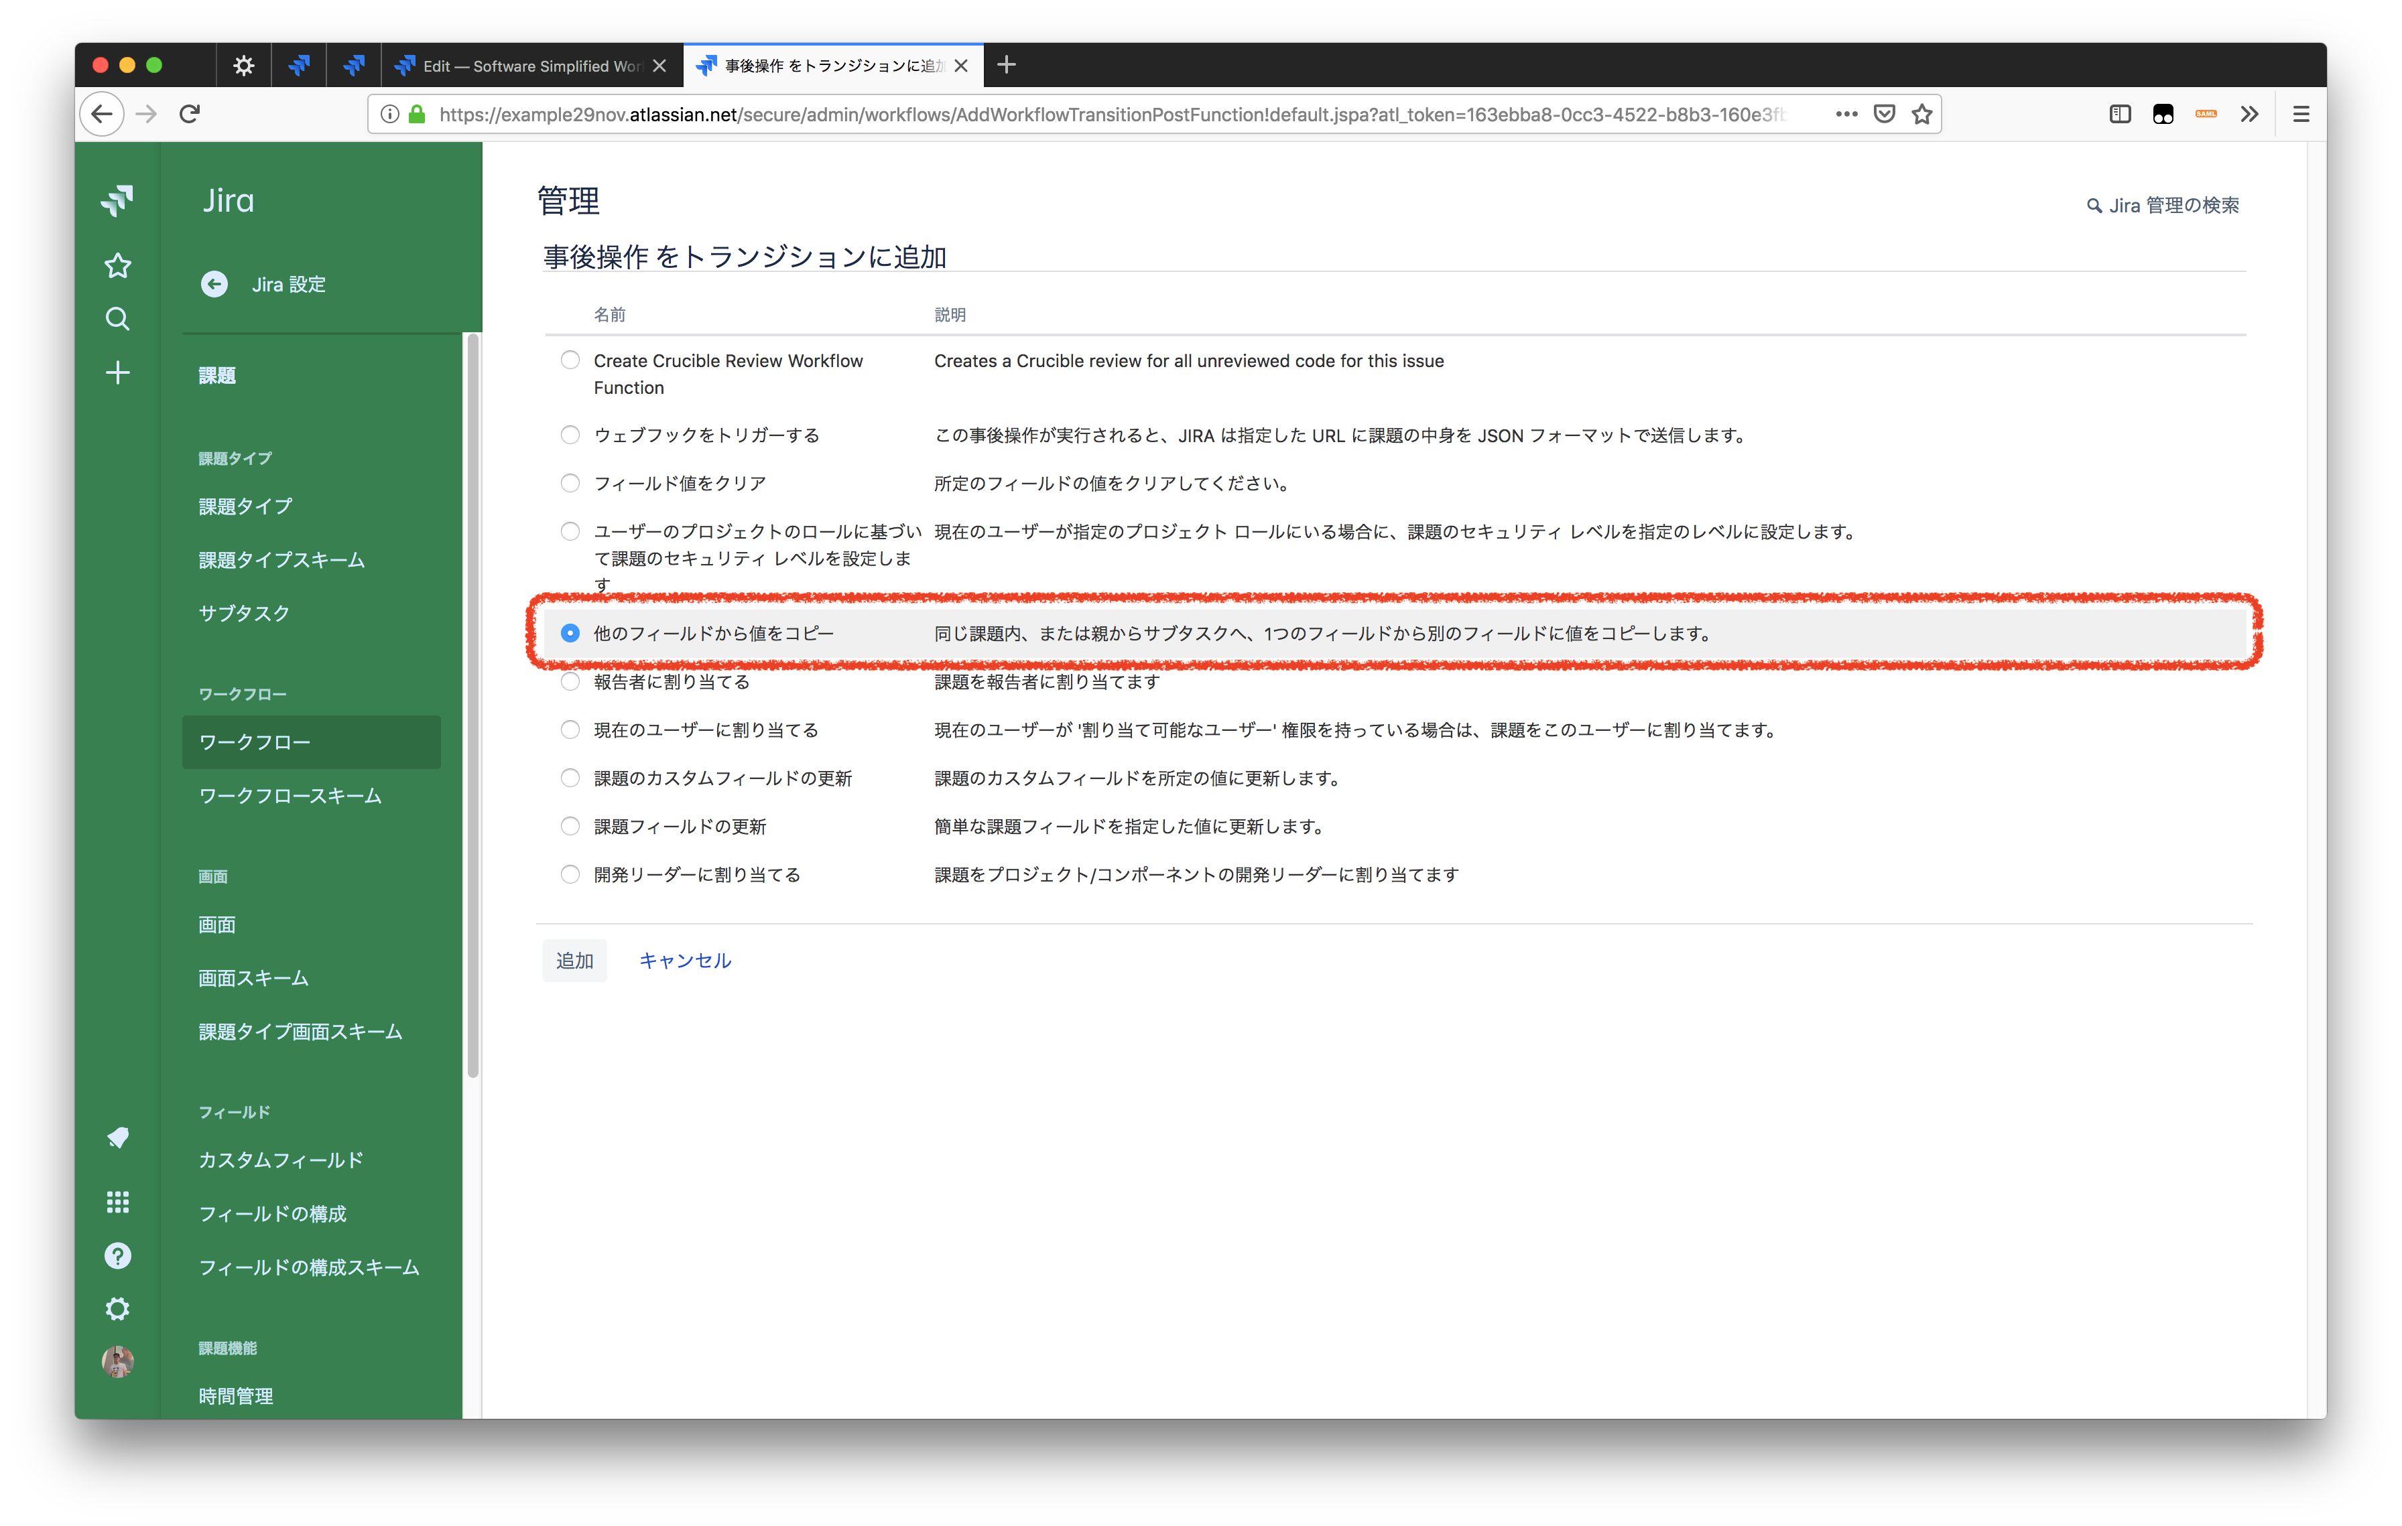The height and width of the screenshot is (1526, 2402).
Task: Select the ウェブフックをトリガーする radio button
Action: click(x=570, y=435)
